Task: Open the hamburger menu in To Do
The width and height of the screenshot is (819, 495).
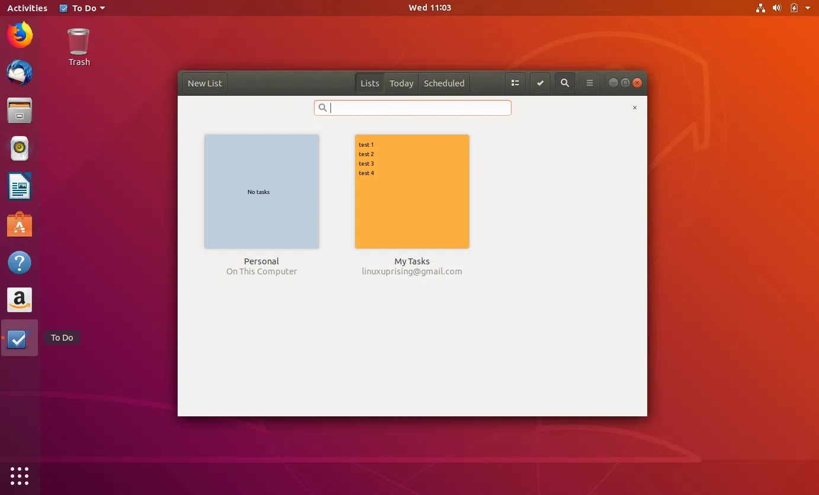Action: click(590, 83)
